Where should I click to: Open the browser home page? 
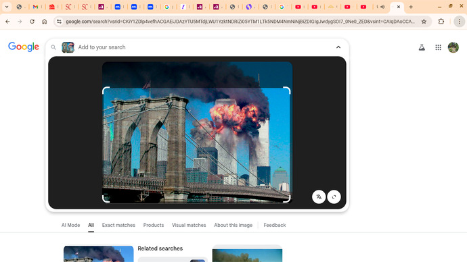click(x=45, y=22)
